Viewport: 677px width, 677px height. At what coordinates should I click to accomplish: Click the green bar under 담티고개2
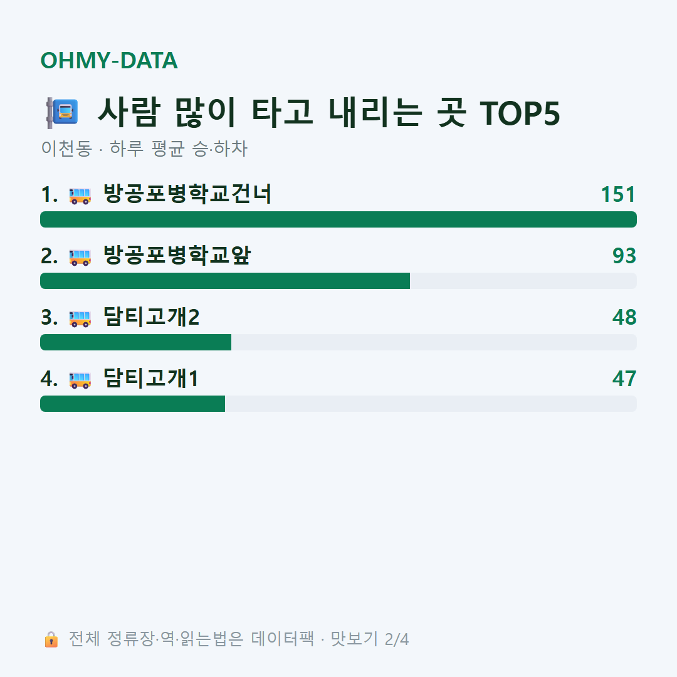[135, 342]
